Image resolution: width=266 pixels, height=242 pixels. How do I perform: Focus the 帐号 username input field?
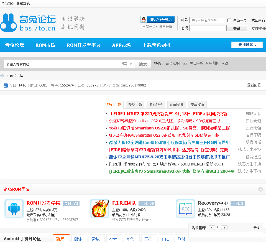(x=207, y=20)
